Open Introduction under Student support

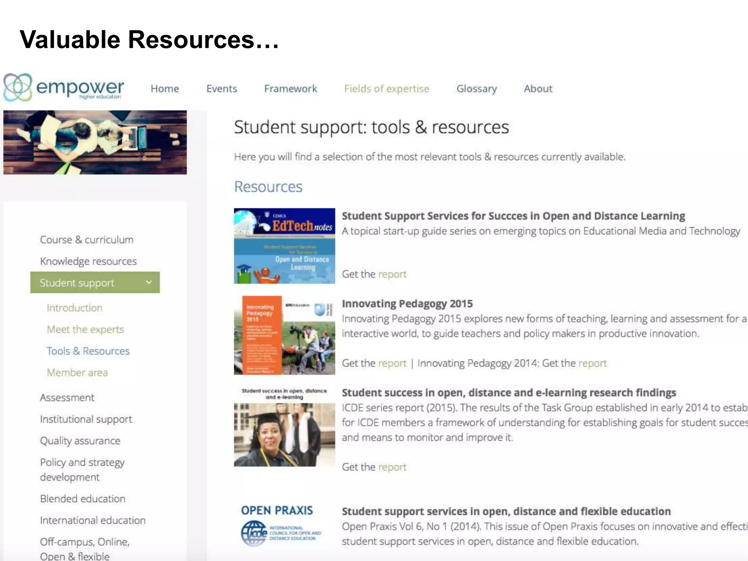tap(75, 308)
